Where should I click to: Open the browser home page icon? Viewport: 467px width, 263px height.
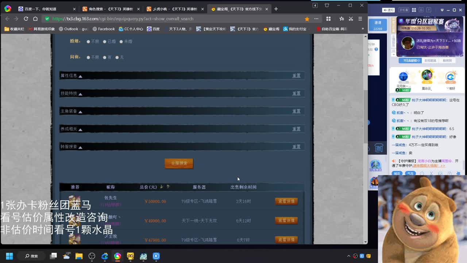point(35,19)
